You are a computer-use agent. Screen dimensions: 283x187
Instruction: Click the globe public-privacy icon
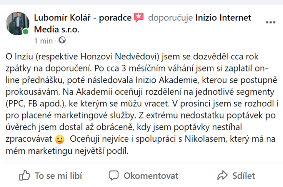pyautogui.click(x=62, y=40)
